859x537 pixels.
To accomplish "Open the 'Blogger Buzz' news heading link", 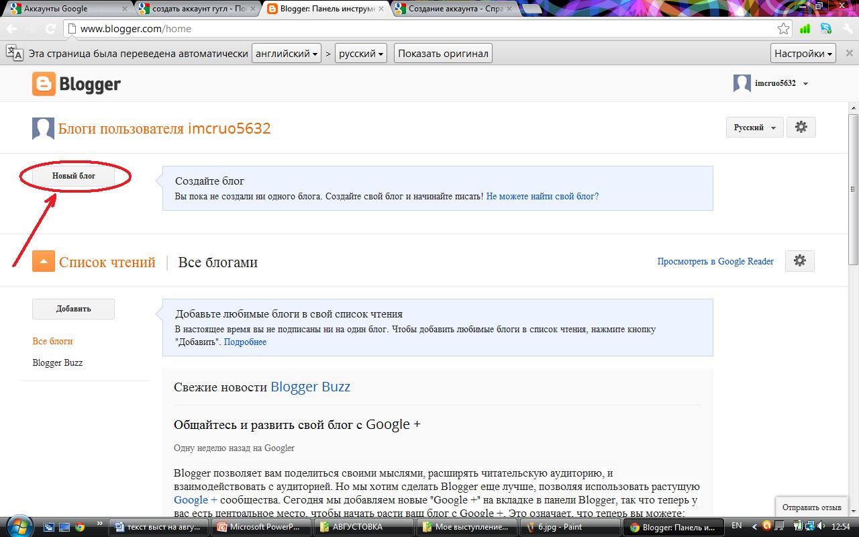I will pos(310,387).
